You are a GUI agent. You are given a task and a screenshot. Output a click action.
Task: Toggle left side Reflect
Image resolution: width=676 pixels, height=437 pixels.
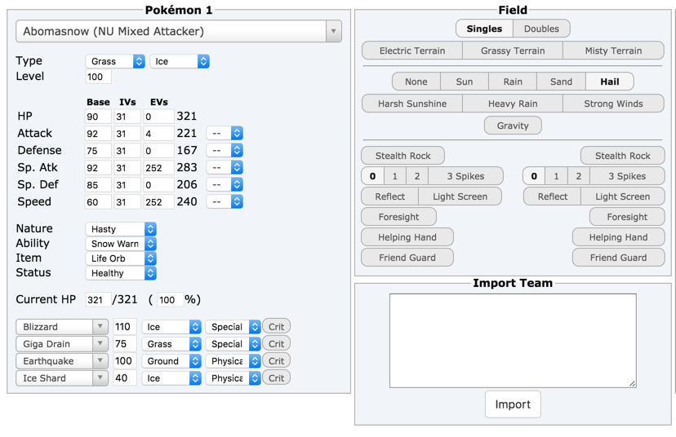(x=389, y=196)
